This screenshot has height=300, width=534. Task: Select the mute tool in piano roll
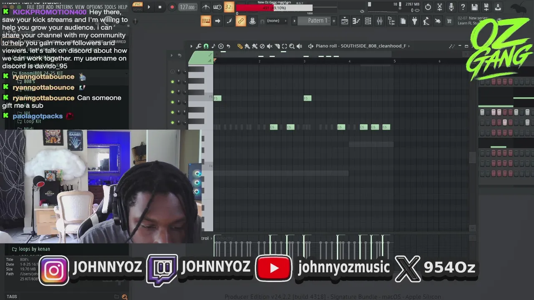tap(270, 46)
